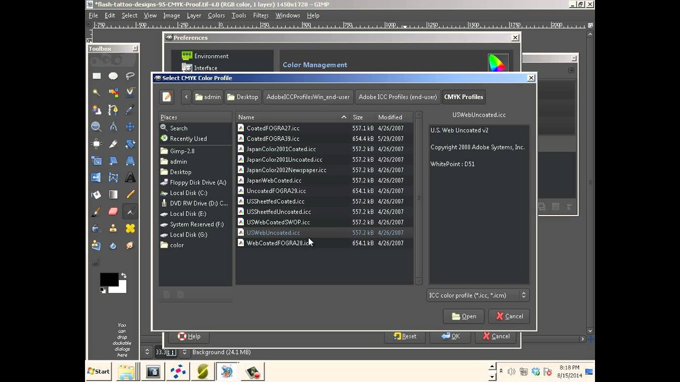Choose the Free Select lasso tool

coord(130,76)
